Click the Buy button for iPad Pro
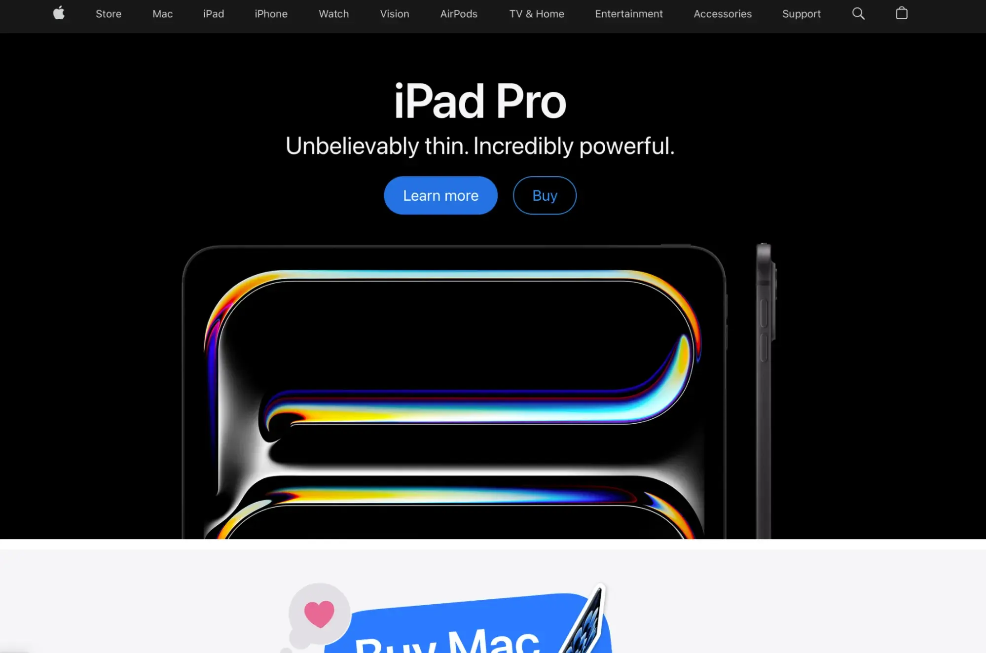This screenshot has height=653, width=986. point(545,195)
